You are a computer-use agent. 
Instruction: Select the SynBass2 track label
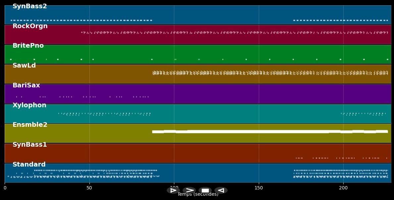30,6
